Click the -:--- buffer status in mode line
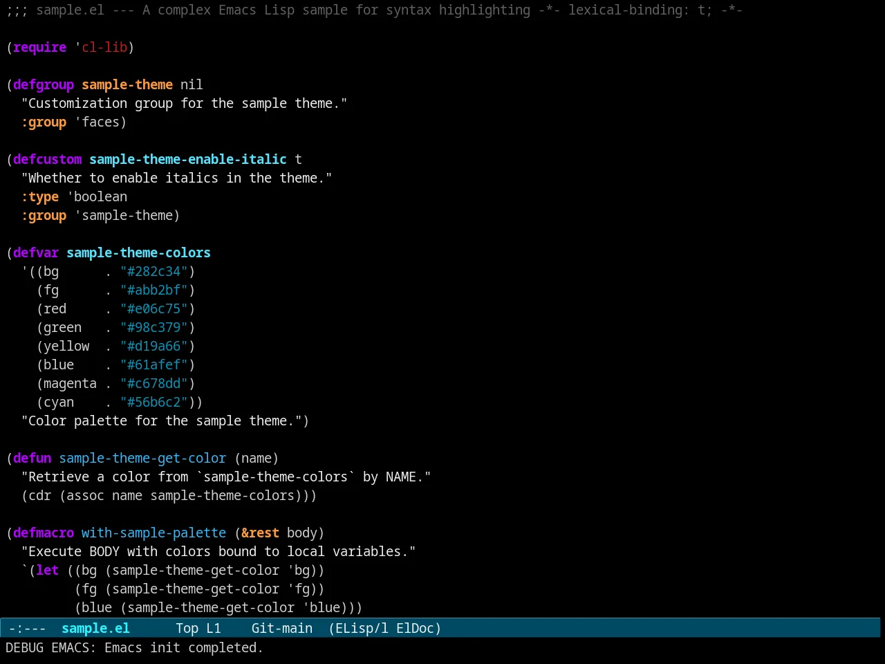 point(27,628)
